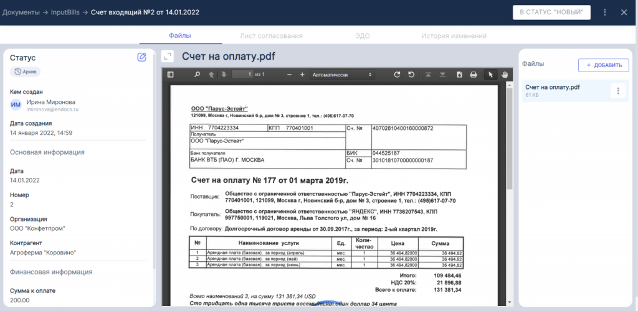Image resolution: width=638 pixels, height=311 pixels.
Task: Rotate the PDF counterclockwise
Action: [411, 75]
